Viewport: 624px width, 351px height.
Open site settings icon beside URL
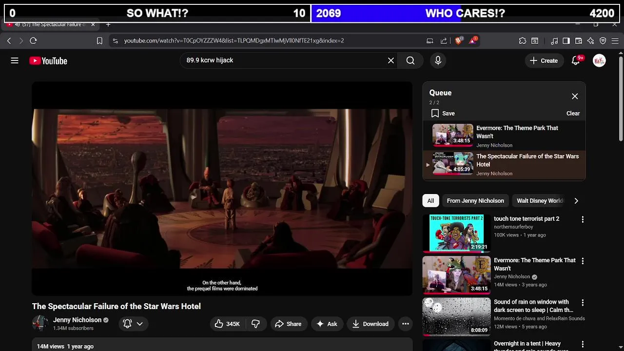tap(115, 41)
